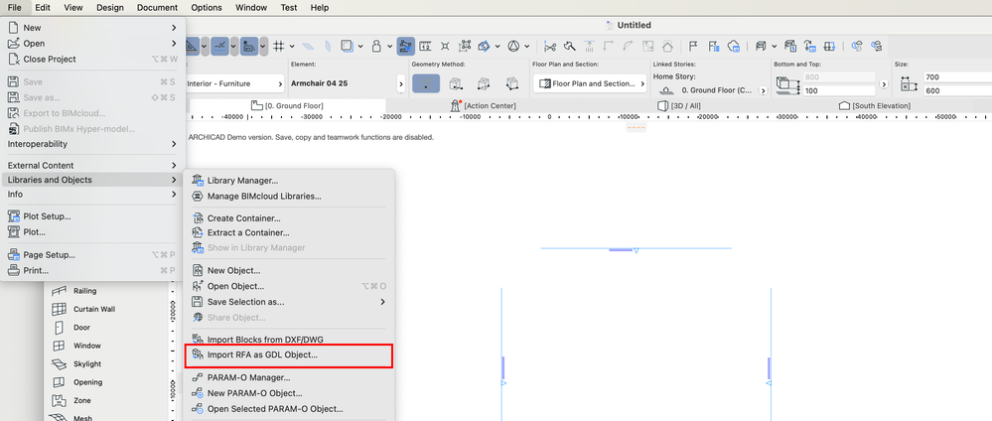The width and height of the screenshot is (992, 421).
Task: Open the View menu
Action: click(x=73, y=8)
